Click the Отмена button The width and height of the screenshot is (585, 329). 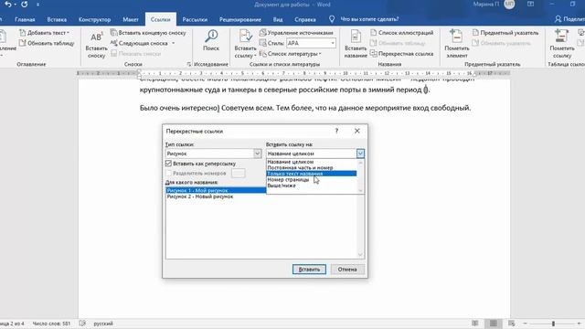pyautogui.click(x=347, y=270)
